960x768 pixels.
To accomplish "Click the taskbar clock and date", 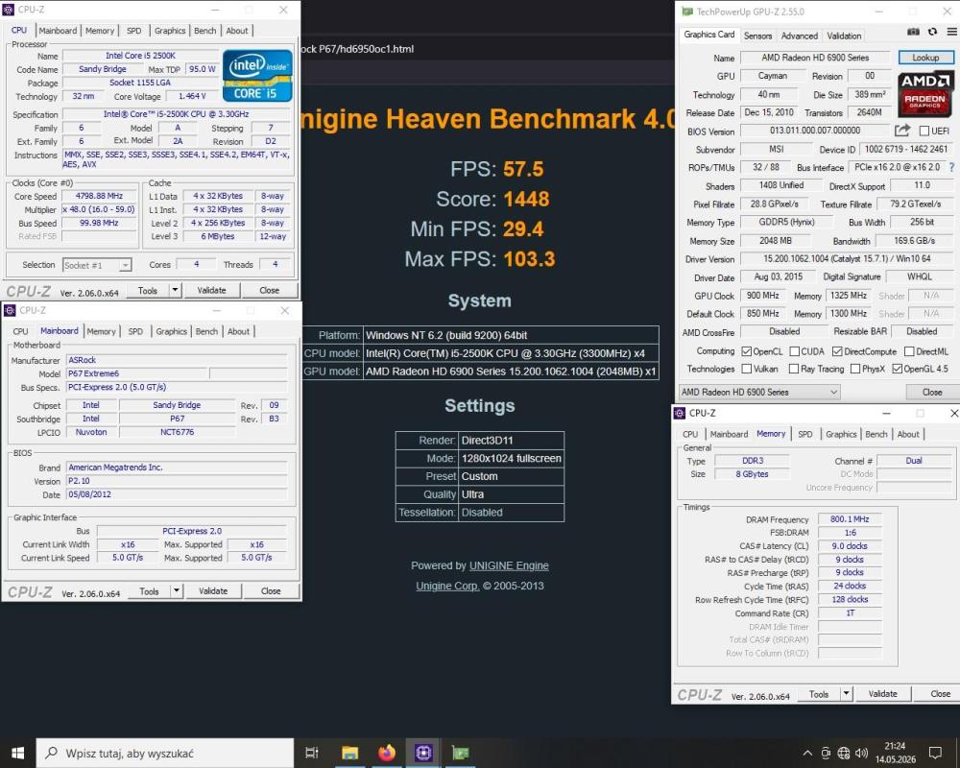I will [895, 753].
